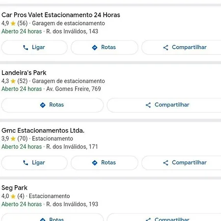This screenshot has height=221, width=221.
Task: Open Car Pros Valet Estacionamento 24 Horas listing
Action: tap(61, 15)
